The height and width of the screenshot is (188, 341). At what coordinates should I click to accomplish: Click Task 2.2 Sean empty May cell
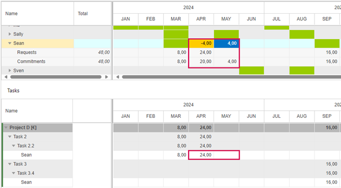coord(226,155)
